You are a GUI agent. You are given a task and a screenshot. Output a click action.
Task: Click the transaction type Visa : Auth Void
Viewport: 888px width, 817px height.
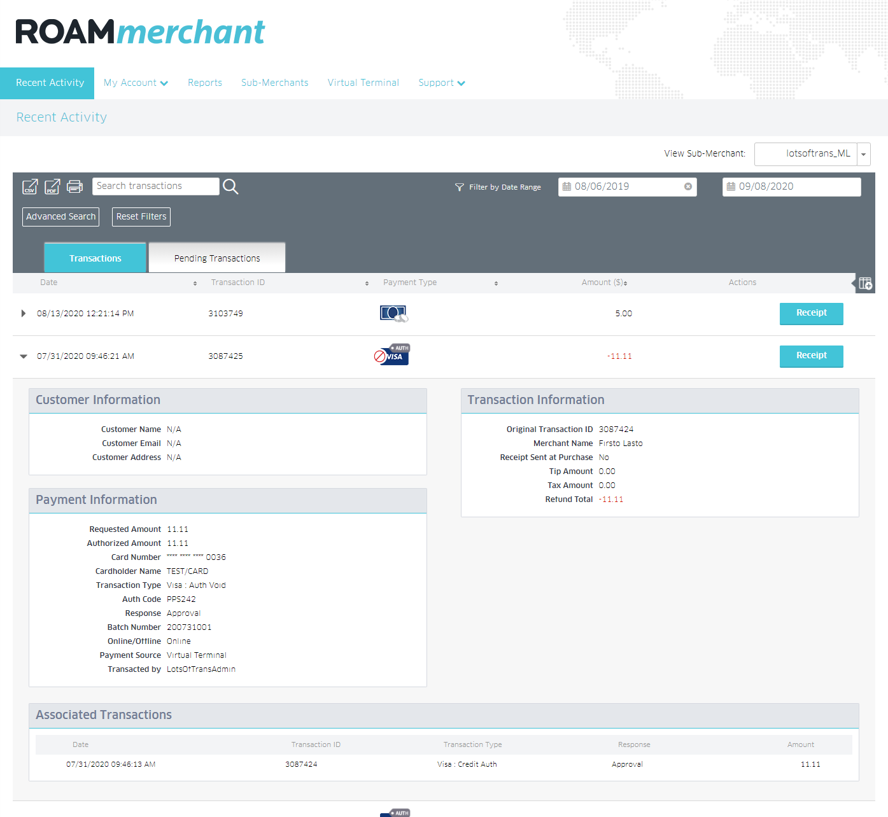(196, 585)
